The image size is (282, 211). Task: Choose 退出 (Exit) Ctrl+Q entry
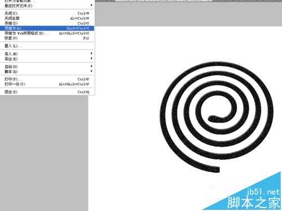pos(47,92)
